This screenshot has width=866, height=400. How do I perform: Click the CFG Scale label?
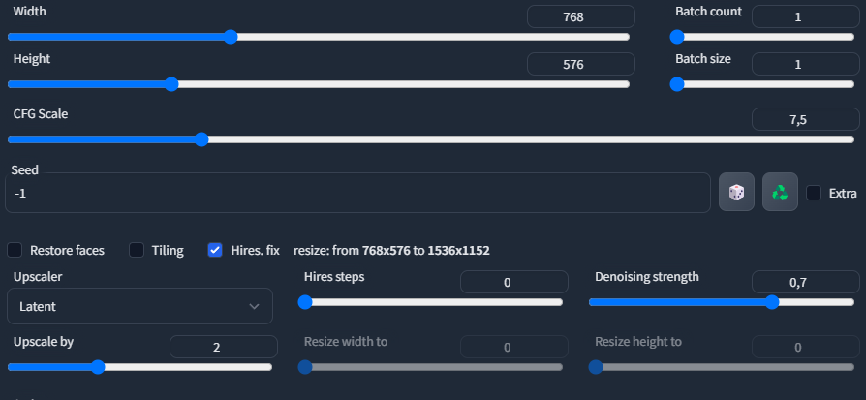[x=41, y=114]
